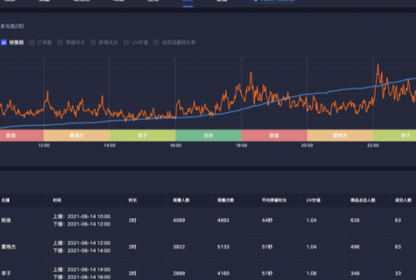Click the 下播: 2021-06-14 14:00 time text
Screen dimensions: 416x280
[82, 250]
